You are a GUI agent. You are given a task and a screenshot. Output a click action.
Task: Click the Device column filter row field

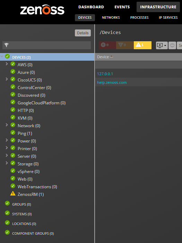pyautogui.click(x=139, y=65)
